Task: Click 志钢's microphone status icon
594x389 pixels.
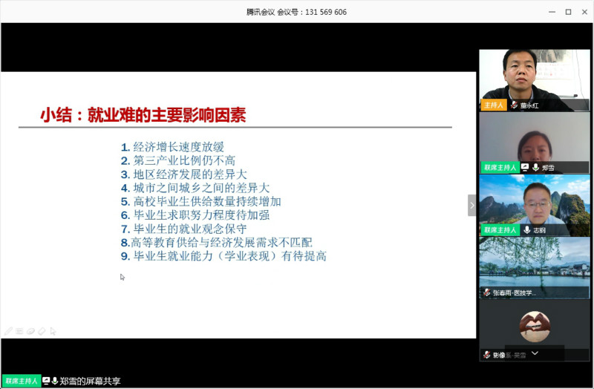Action: [526, 230]
